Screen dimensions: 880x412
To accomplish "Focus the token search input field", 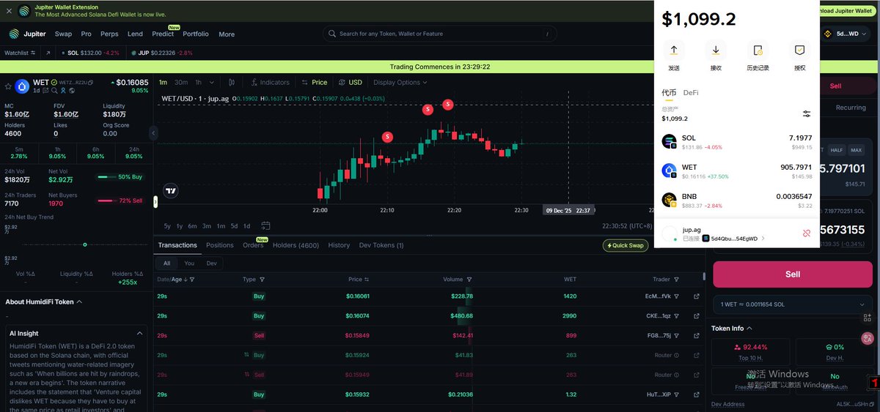I will coord(440,34).
